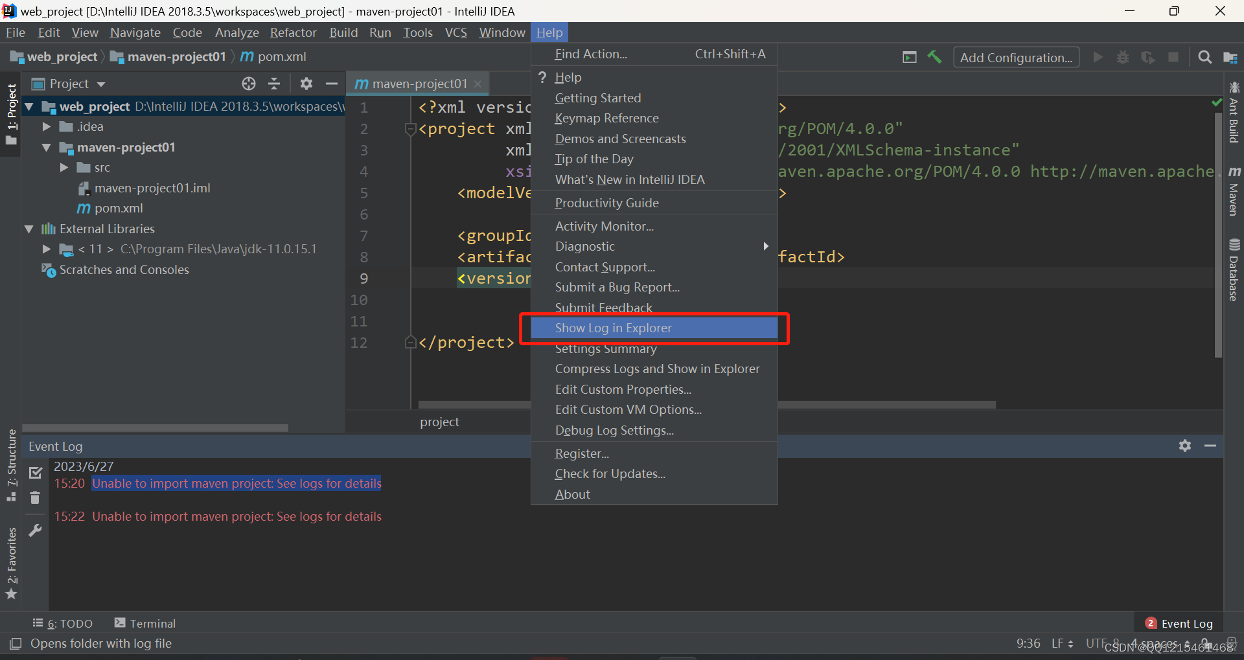The width and height of the screenshot is (1244, 660).
Task: Hide the Project panel with minus icon
Action: pyautogui.click(x=332, y=84)
